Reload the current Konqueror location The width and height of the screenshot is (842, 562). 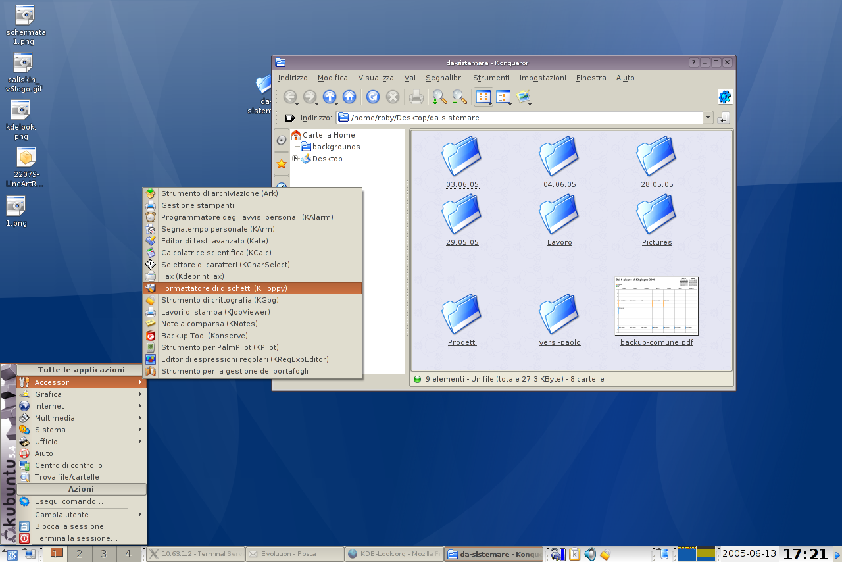(x=373, y=97)
